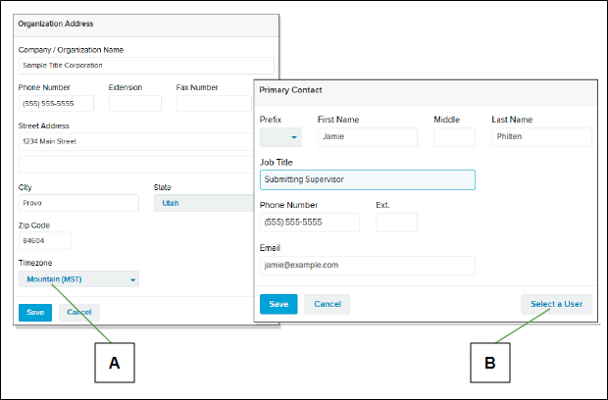
Task: Click the Job Title field Submitting Supervisor
Action: pos(368,179)
